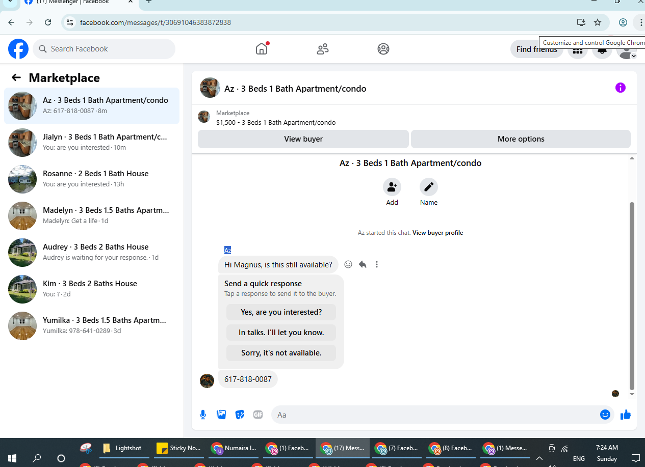React to message with emoji icon
Viewport: 645px width, 467px height.
click(x=348, y=264)
